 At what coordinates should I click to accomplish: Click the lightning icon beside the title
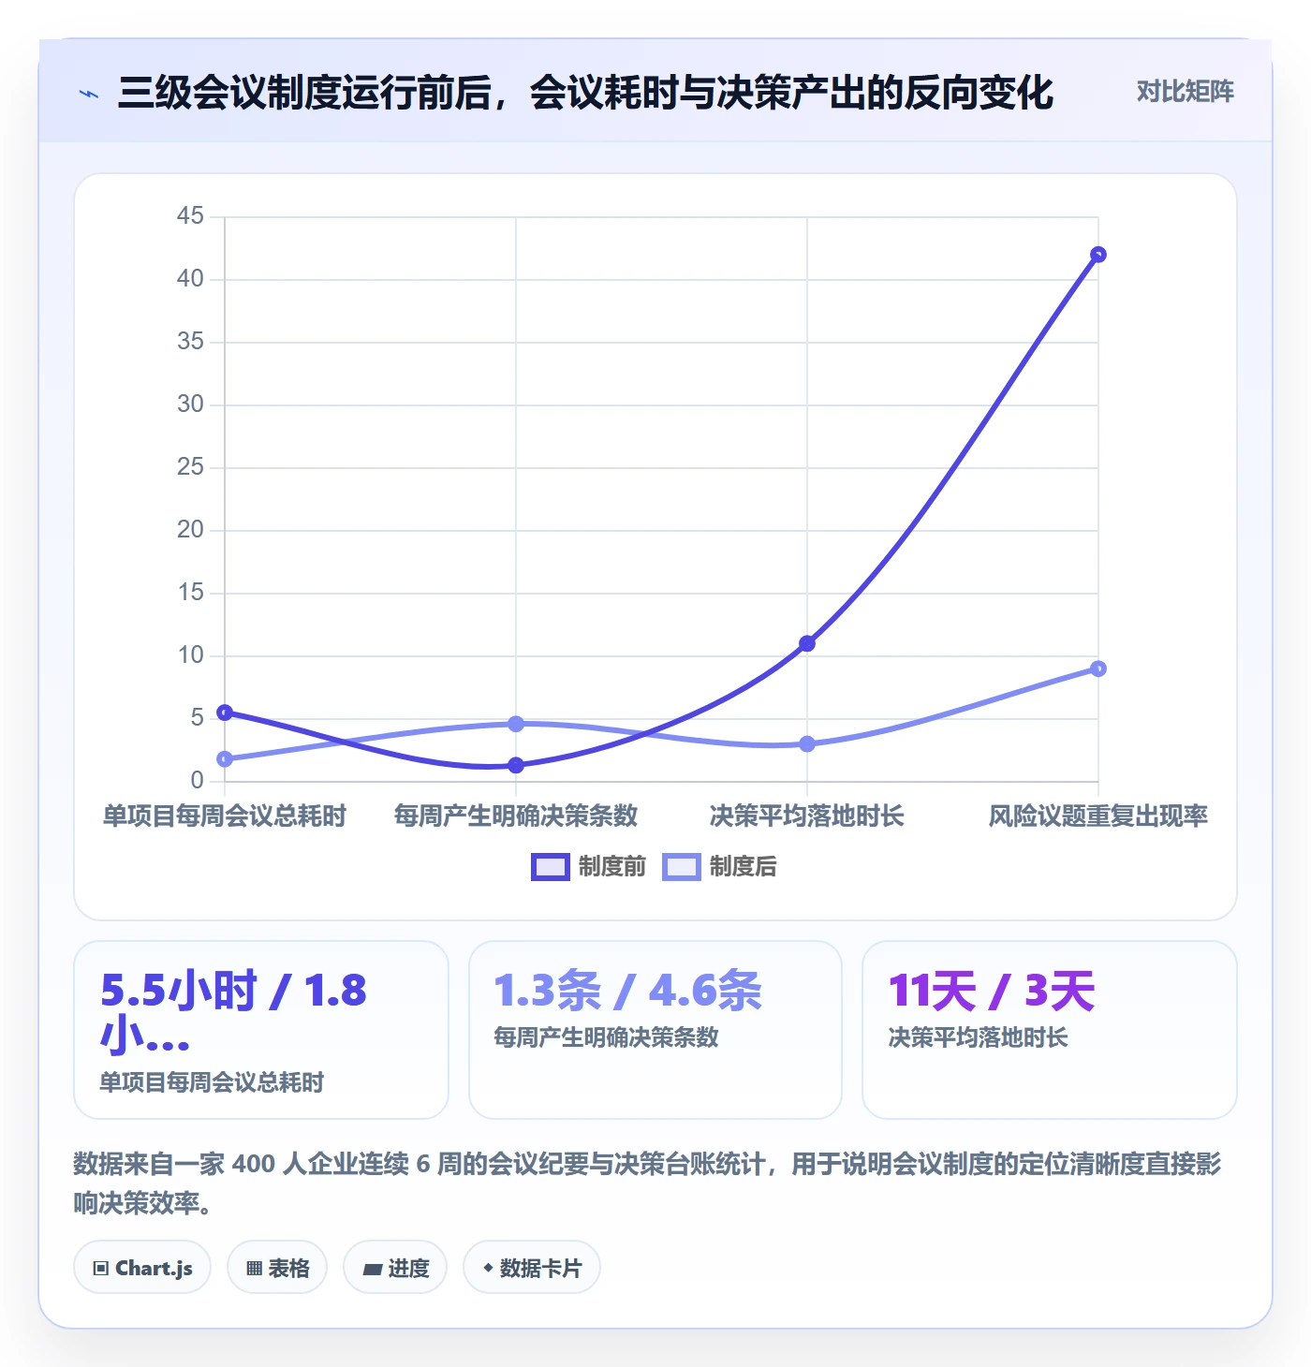(89, 93)
